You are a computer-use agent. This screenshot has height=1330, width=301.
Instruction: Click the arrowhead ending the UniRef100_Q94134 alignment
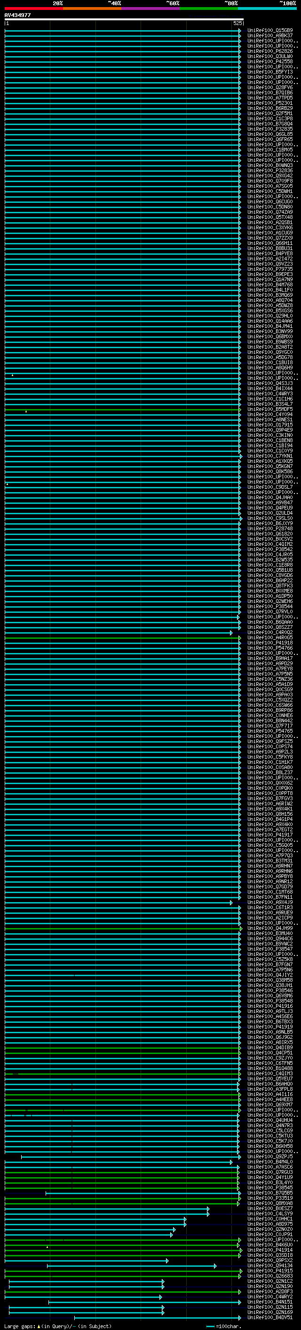215,1265
